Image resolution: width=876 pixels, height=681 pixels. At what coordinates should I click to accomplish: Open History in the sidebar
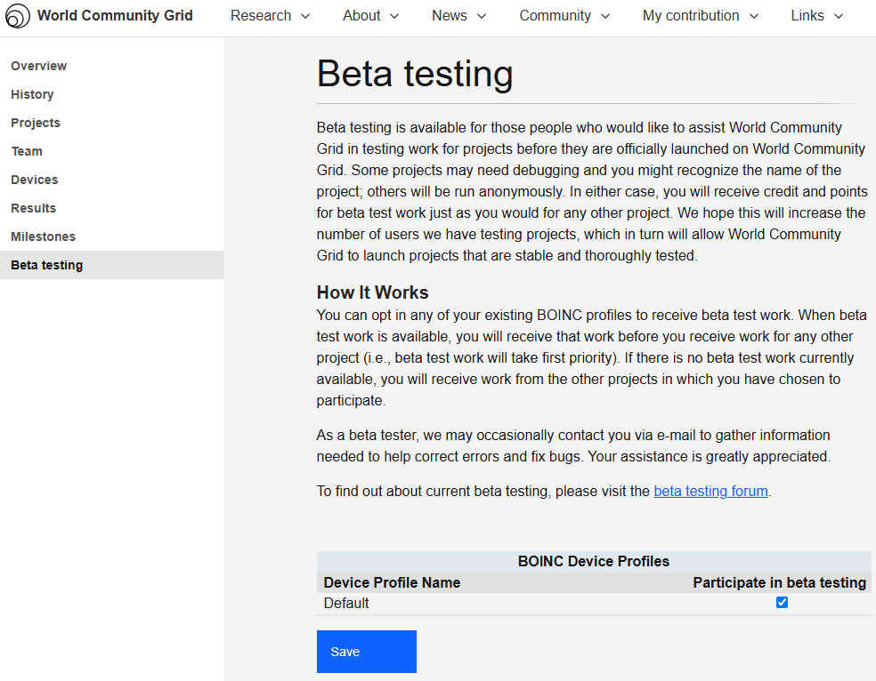[x=32, y=94]
